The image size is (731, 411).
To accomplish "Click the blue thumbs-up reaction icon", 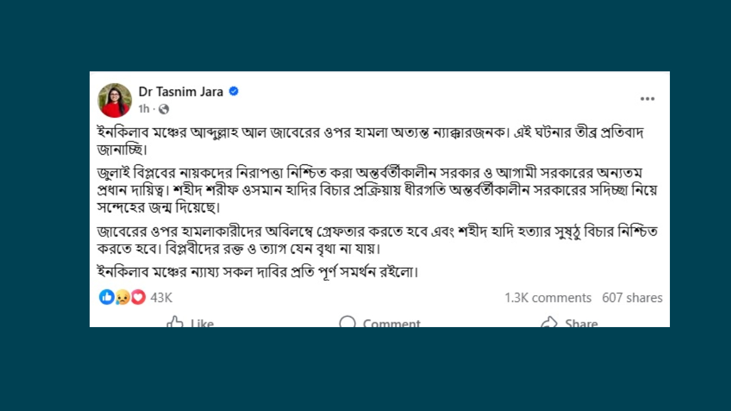I will [x=106, y=297].
